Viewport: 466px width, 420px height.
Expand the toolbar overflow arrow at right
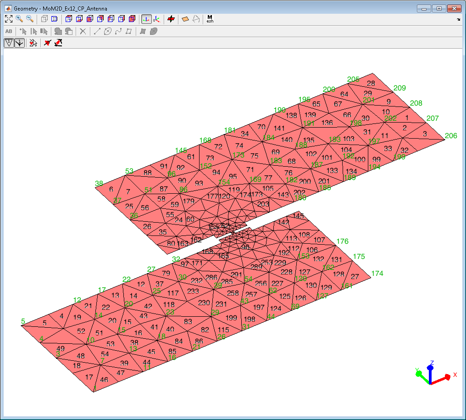pyautogui.click(x=459, y=20)
